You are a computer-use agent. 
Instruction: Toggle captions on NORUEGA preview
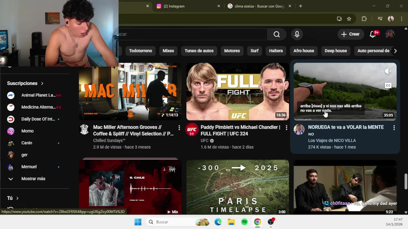pos(388,86)
